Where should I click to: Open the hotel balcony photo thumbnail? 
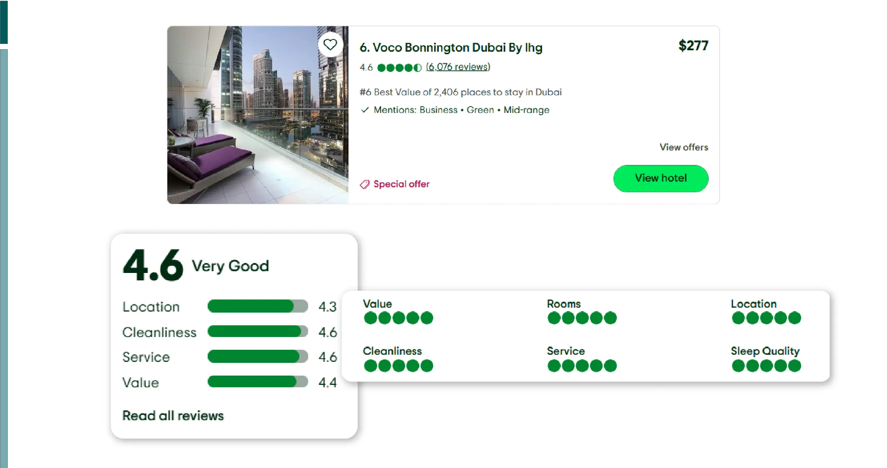tap(258, 115)
